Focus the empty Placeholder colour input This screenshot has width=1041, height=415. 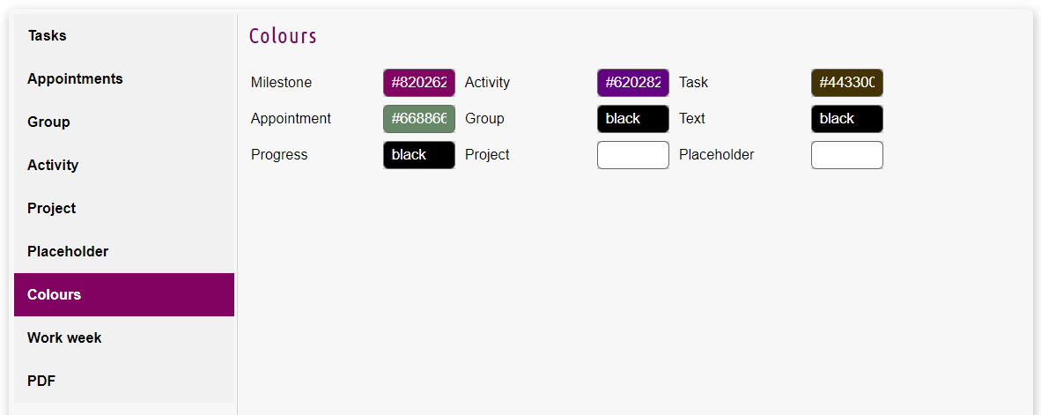point(847,155)
